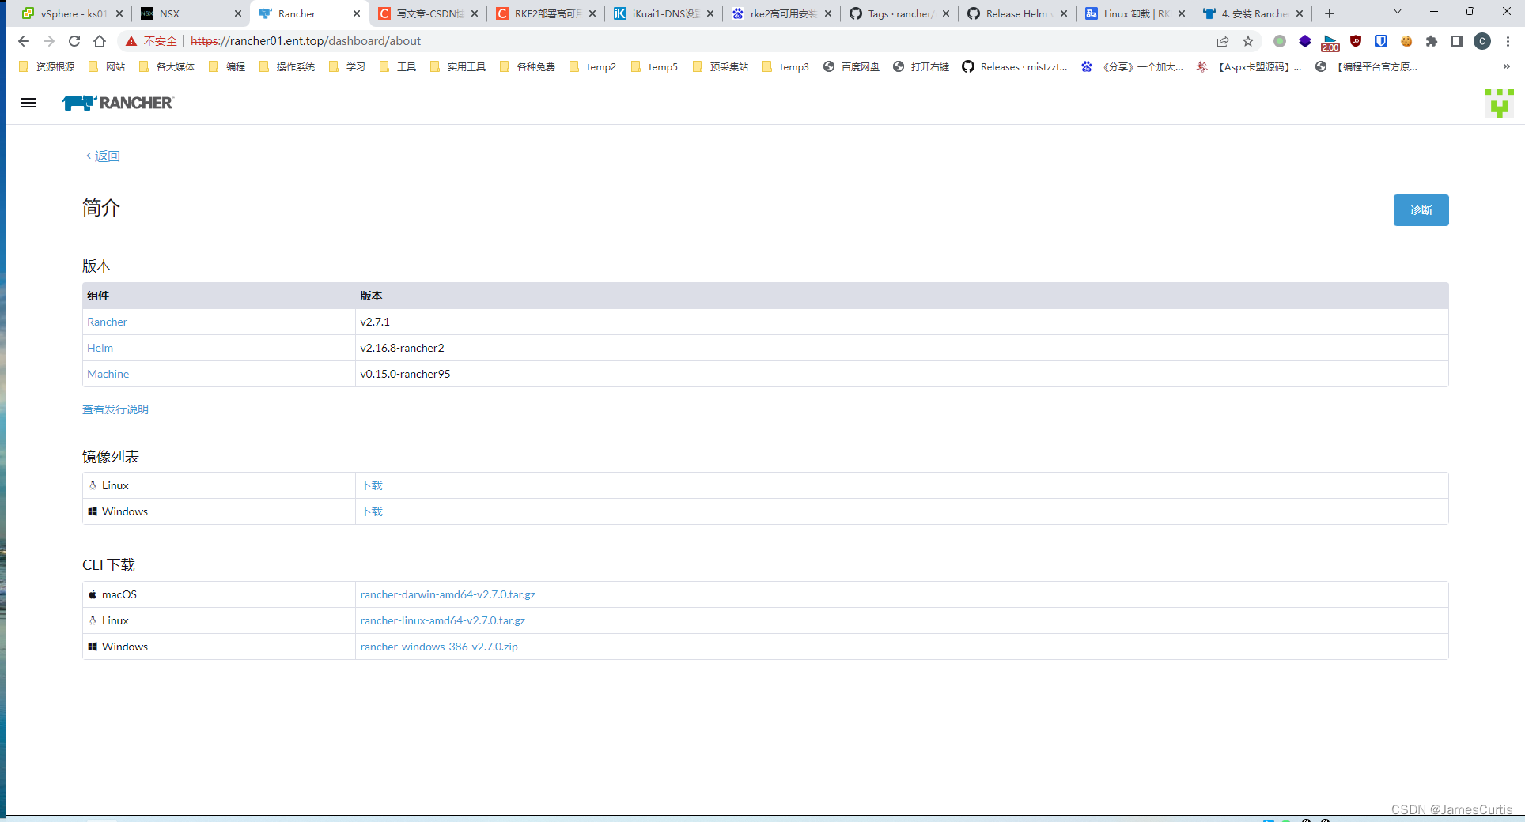
Task: Click the cookie extension icon
Action: pos(1406,41)
